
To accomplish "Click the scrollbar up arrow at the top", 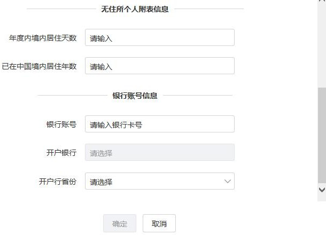I will point(322,1).
